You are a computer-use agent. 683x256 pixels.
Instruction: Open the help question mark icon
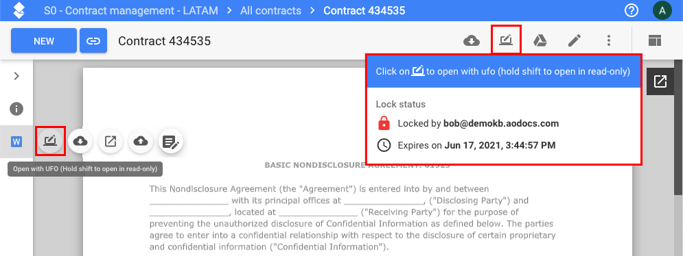(x=631, y=10)
